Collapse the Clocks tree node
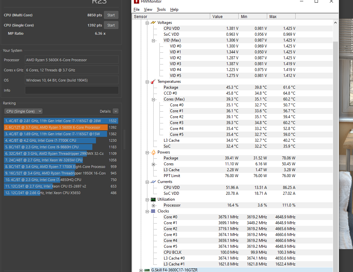 coord(147,211)
